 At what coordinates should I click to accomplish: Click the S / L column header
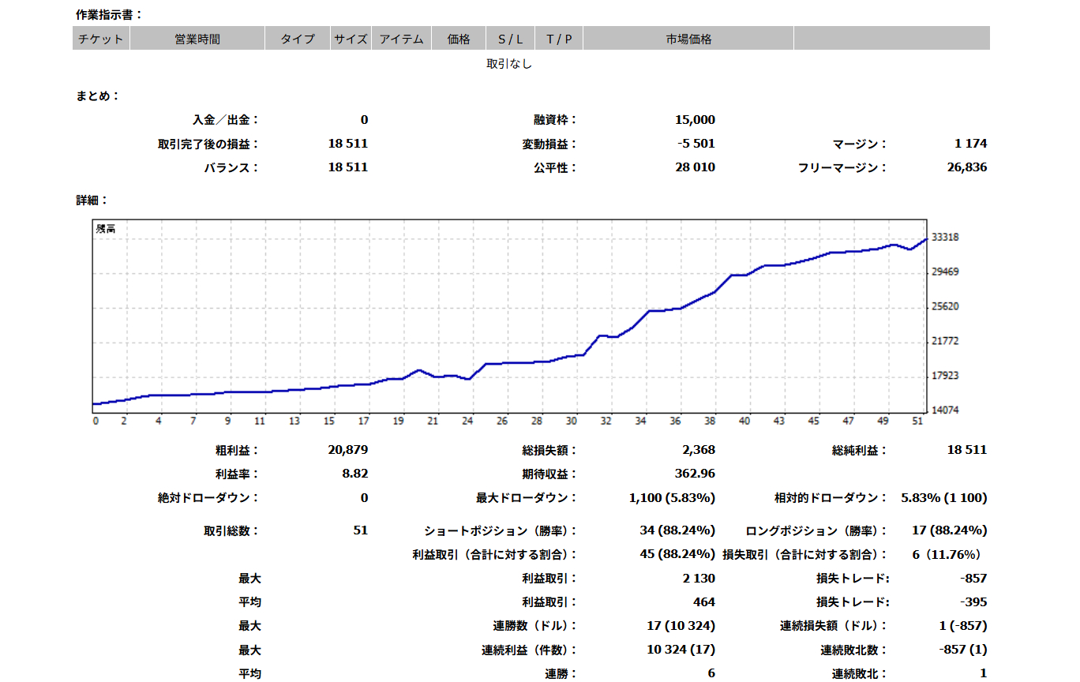pyautogui.click(x=511, y=39)
